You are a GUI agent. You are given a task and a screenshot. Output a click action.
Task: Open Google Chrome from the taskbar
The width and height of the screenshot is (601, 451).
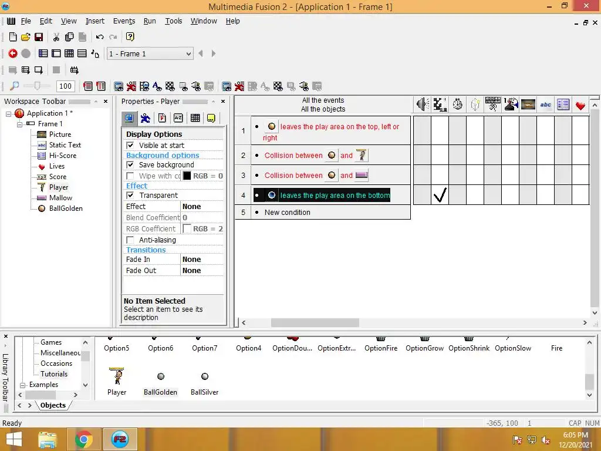point(83,439)
